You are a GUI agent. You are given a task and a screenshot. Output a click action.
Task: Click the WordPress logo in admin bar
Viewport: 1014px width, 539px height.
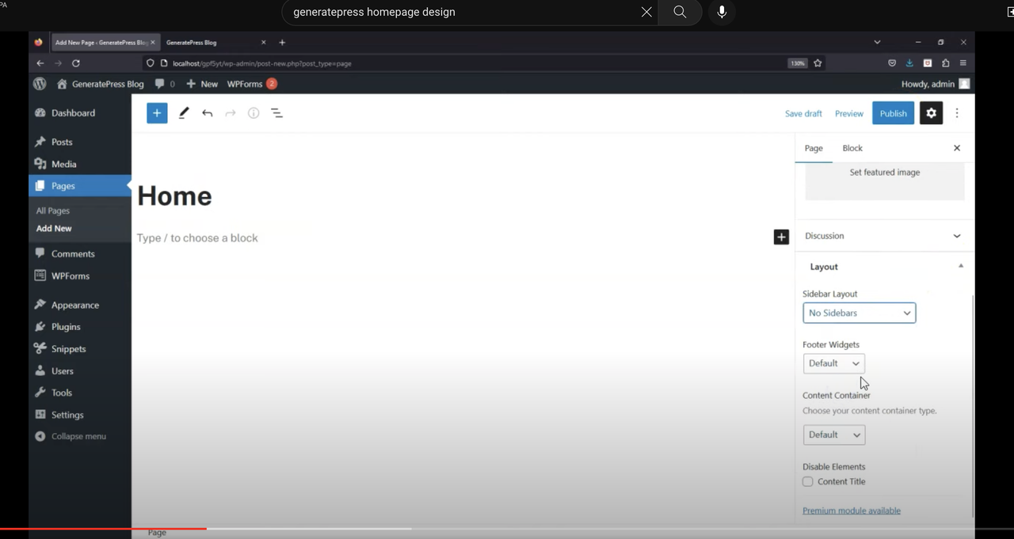click(x=40, y=84)
